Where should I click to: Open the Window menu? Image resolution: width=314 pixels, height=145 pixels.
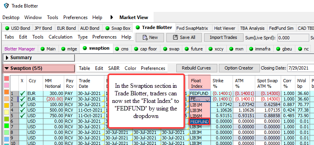pyautogui.click(x=33, y=17)
